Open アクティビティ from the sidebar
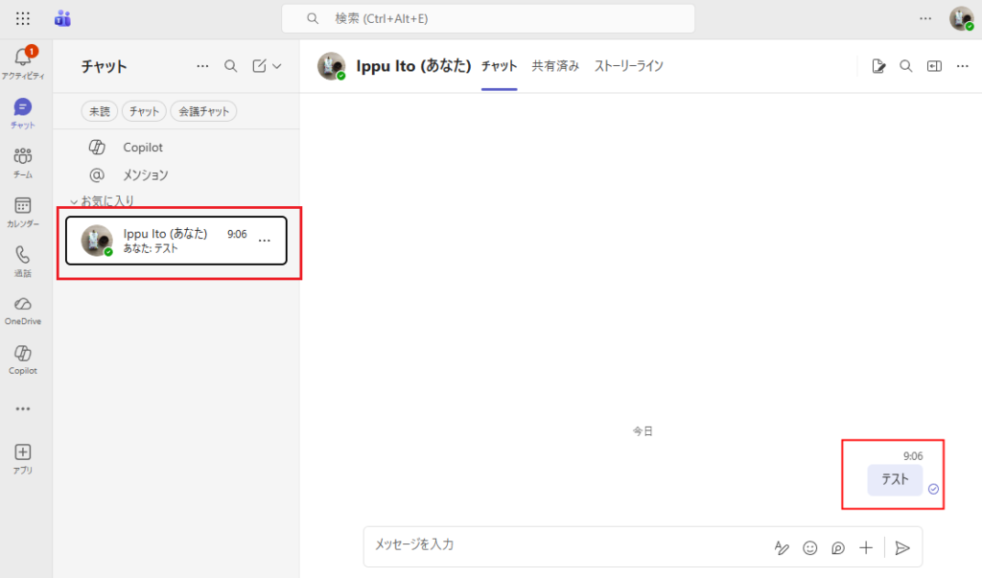Image resolution: width=982 pixels, height=578 pixels. (x=23, y=61)
